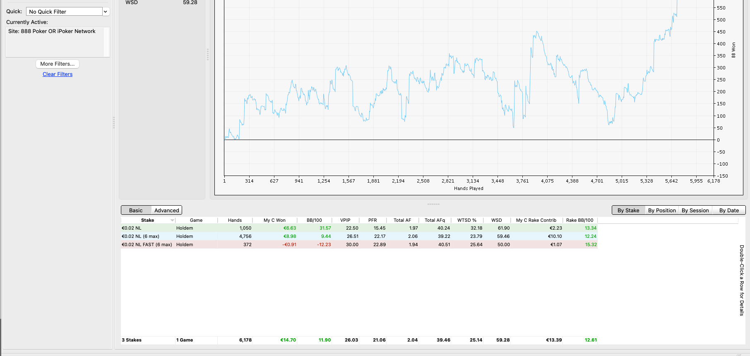Screen dimensions: 750x356
Task: Select the €0.02 NL FAST (6 max) row
Action: coord(359,244)
